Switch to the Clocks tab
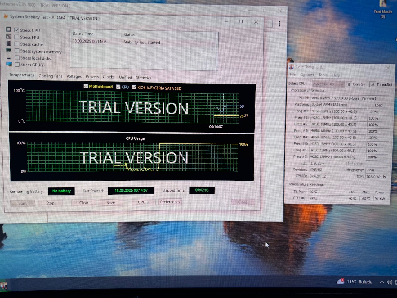 [109, 77]
